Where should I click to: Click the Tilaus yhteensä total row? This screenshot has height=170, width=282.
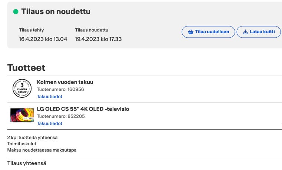(x=27, y=163)
